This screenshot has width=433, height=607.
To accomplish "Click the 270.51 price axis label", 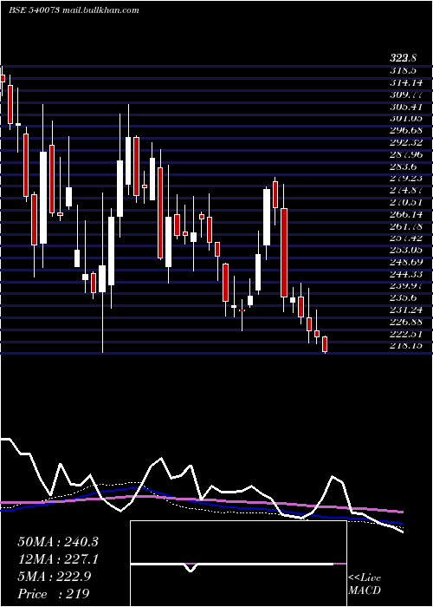I will 406,202.
